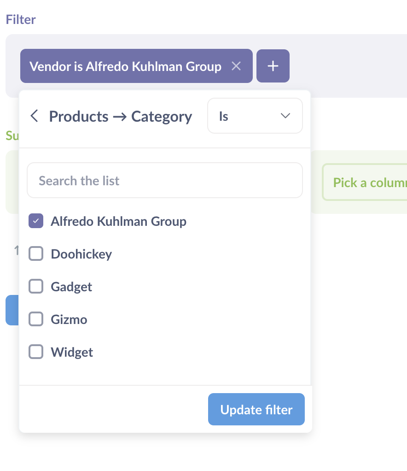Navigate back via Products breadcrumb
The height and width of the screenshot is (471, 407).
(x=79, y=116)
